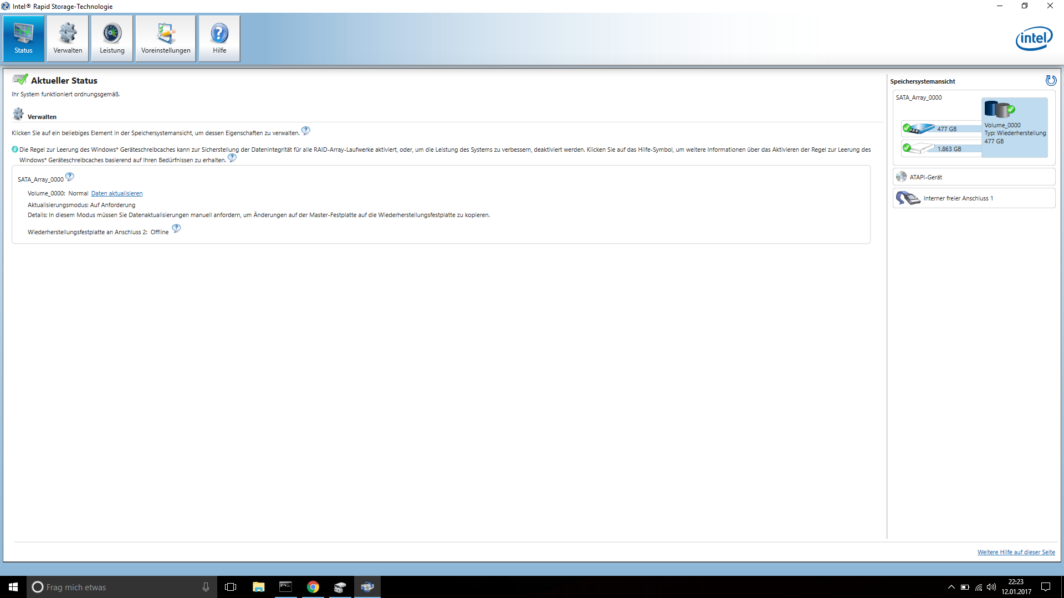Open help icon after Gerätescheibcache paragraph

[232, 158]
